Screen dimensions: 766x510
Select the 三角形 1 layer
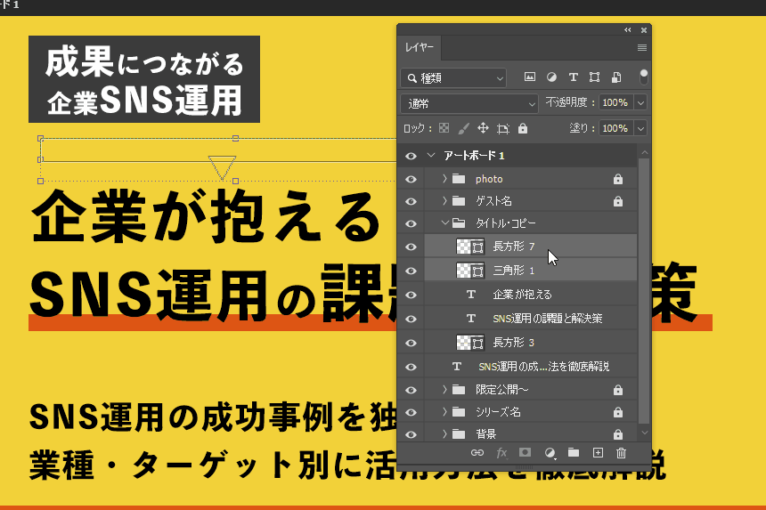tap(531, 271)
